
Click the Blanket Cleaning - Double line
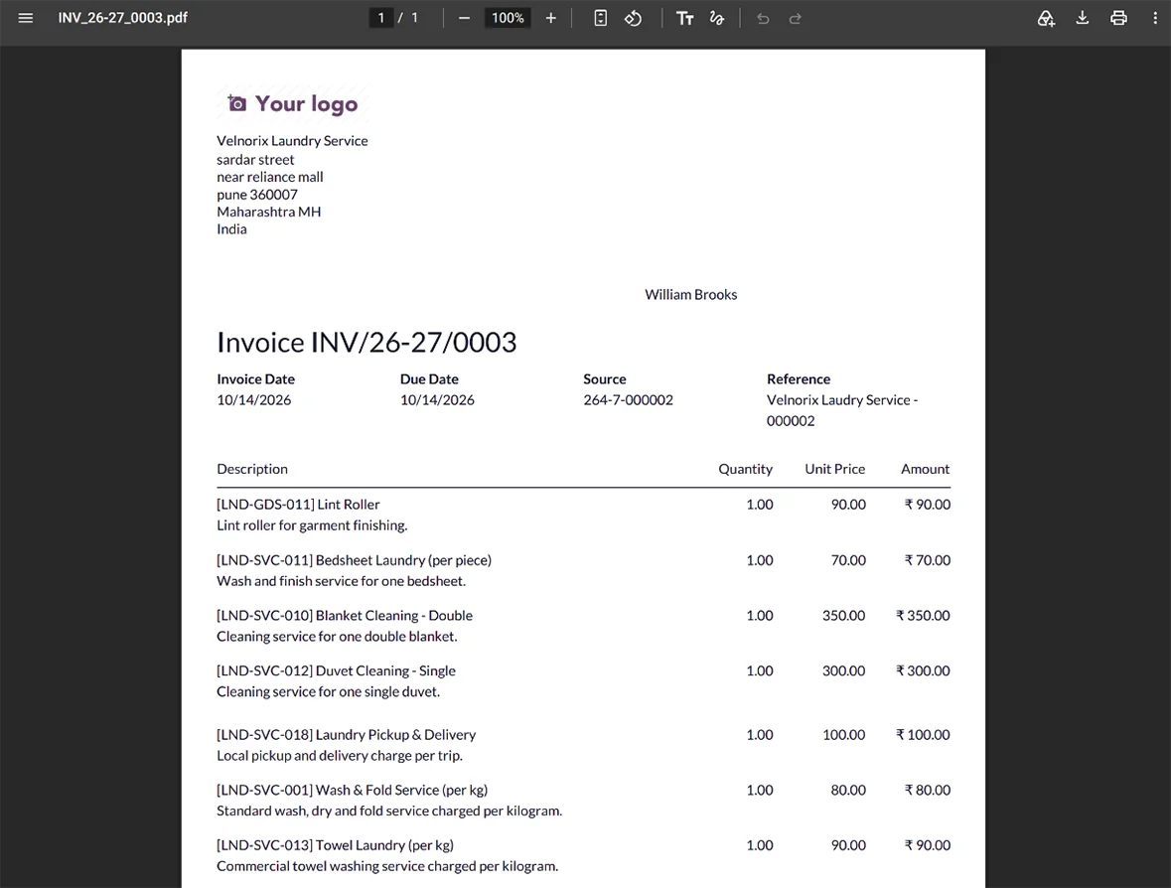pyautogui.click(x=345, y=616)
